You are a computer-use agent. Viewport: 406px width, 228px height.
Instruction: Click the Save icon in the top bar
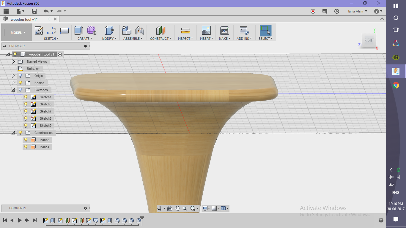34,11
